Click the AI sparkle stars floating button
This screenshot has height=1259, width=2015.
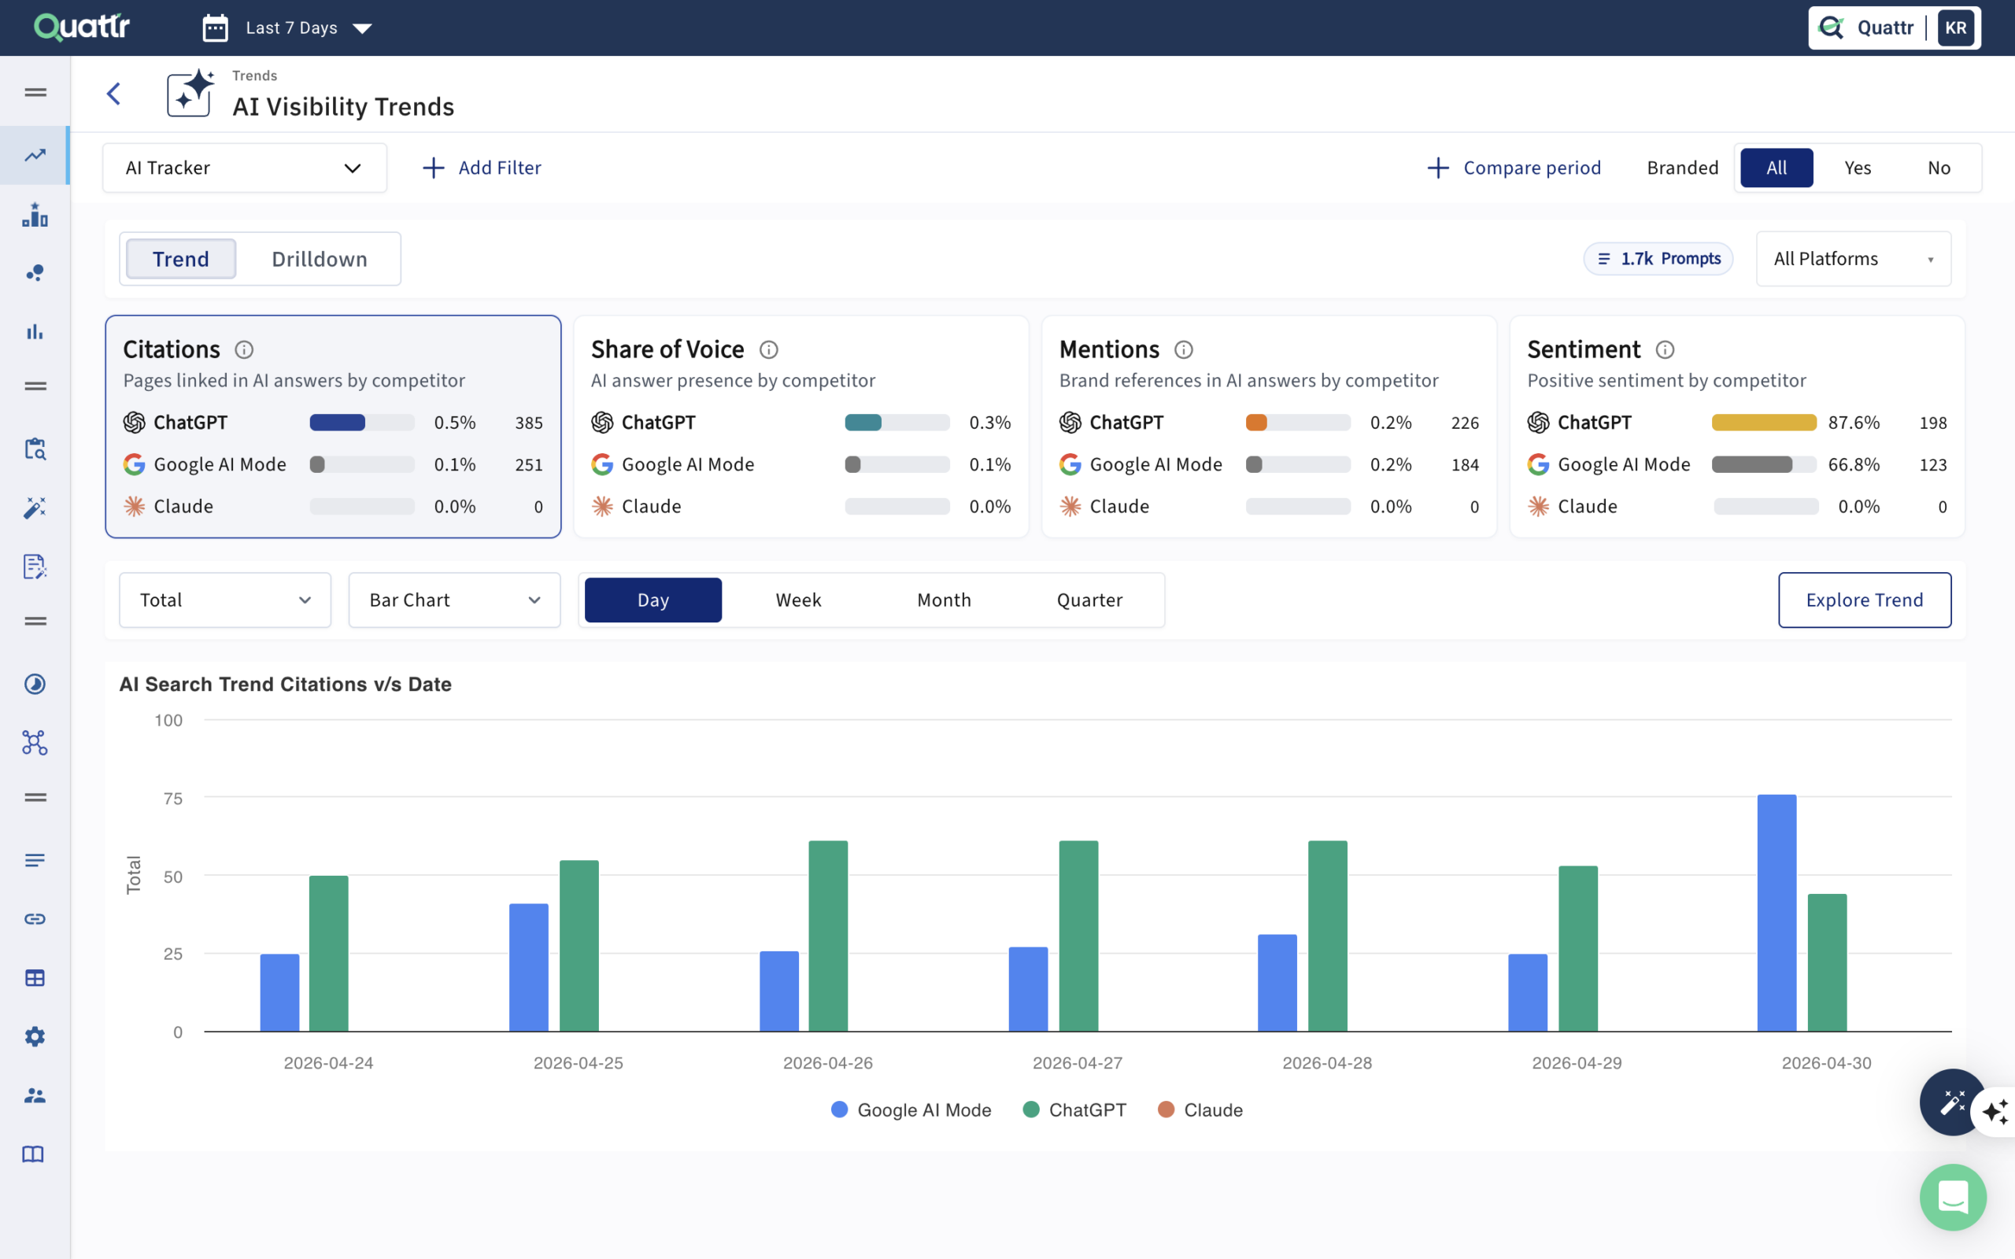coord(1997,1112)
